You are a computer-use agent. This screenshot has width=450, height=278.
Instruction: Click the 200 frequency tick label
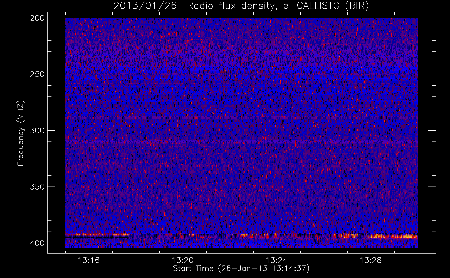[x=37, y=18]
